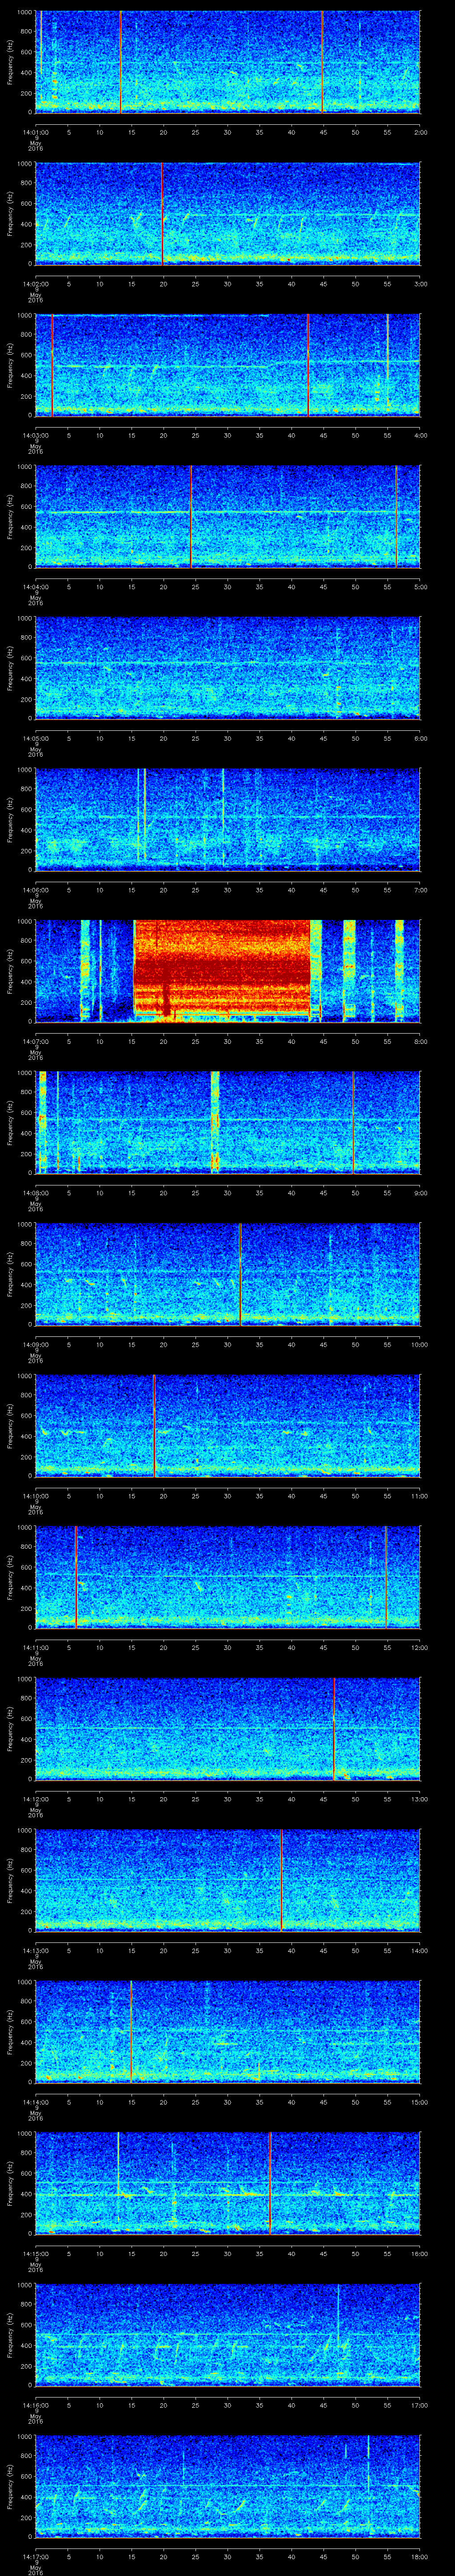Click 'Frequency (Hz)' axis title of the 14:12:00 panel
Image resolution: width=455 pixels, height=2576 pixels.
point(10,1728)
